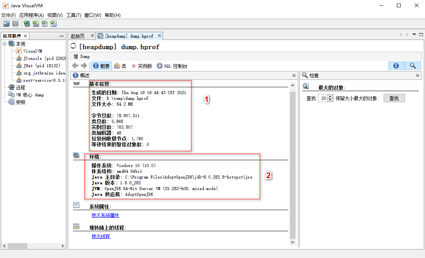Increase the largest objects count spinner
Image resolution: width=425 pixels, height=258 pixels.
coord(330,96)
